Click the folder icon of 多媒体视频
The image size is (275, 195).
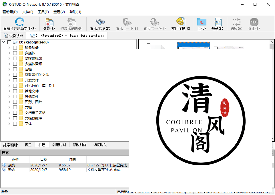21,58
